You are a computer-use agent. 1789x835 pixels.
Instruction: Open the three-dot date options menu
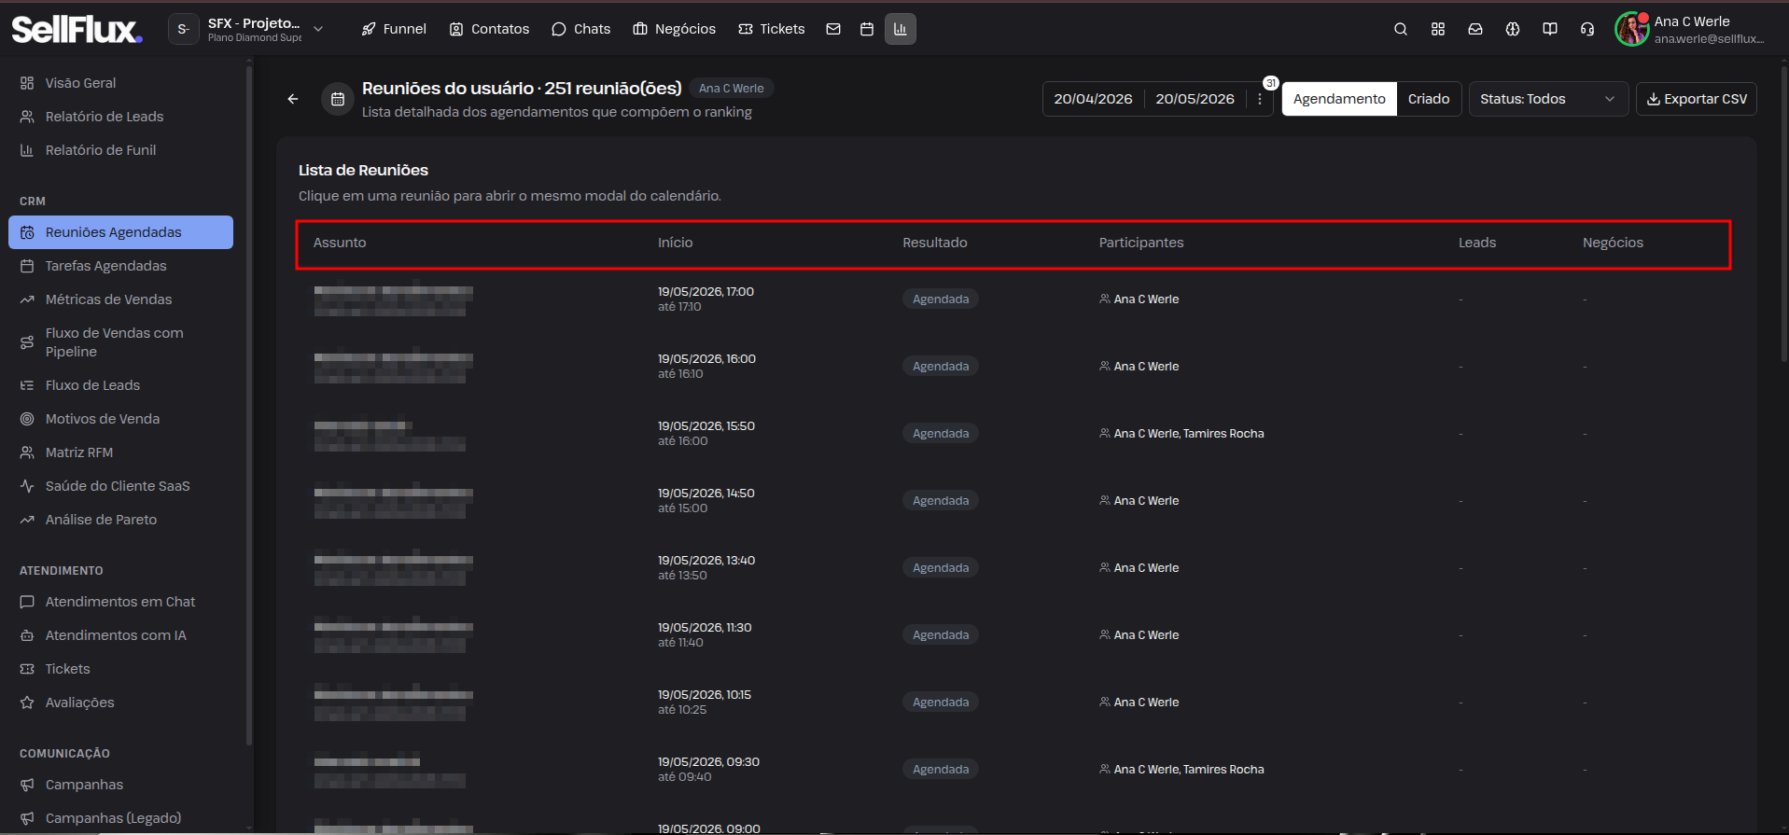pos(1260,99)
